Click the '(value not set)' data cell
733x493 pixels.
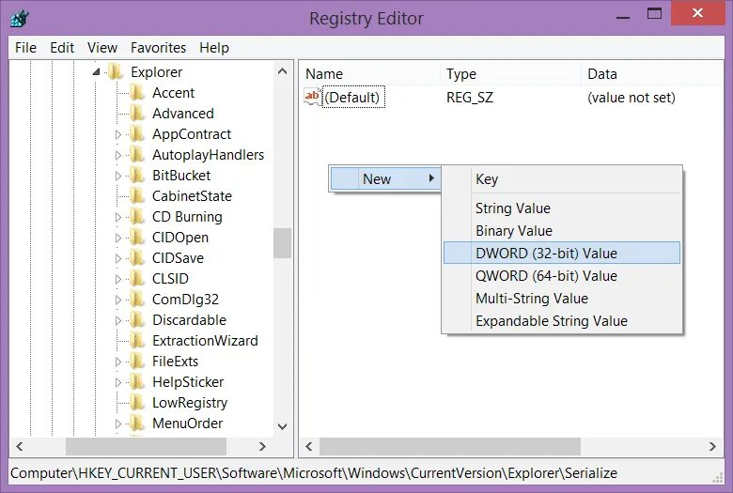pos(632,98)
